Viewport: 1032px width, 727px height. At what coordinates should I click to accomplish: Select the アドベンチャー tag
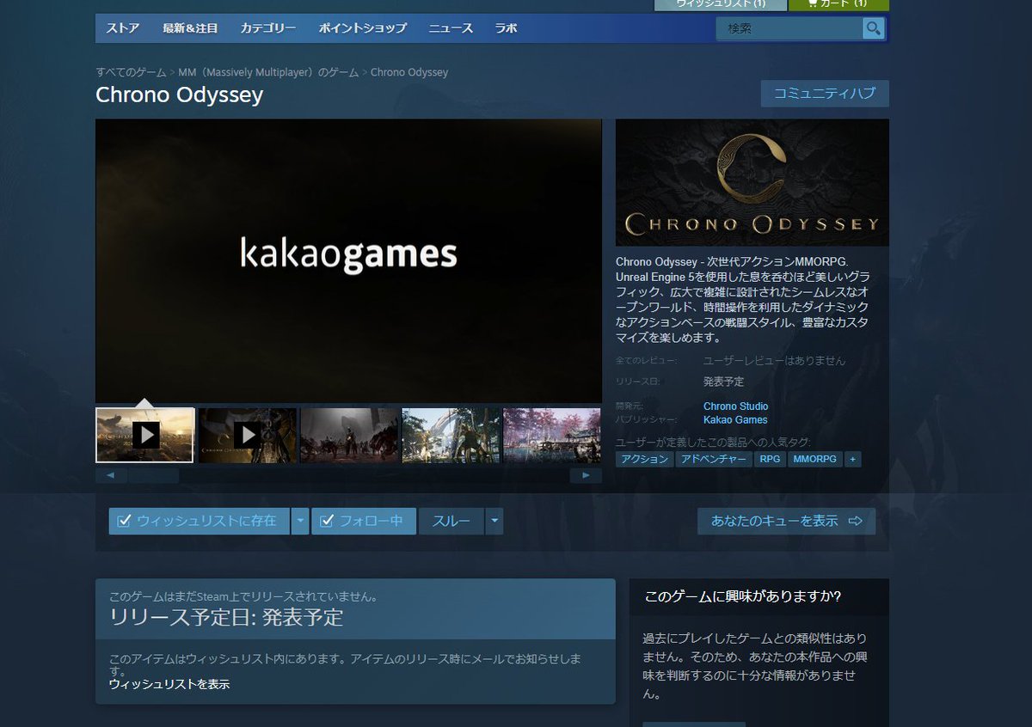point(713,460)
